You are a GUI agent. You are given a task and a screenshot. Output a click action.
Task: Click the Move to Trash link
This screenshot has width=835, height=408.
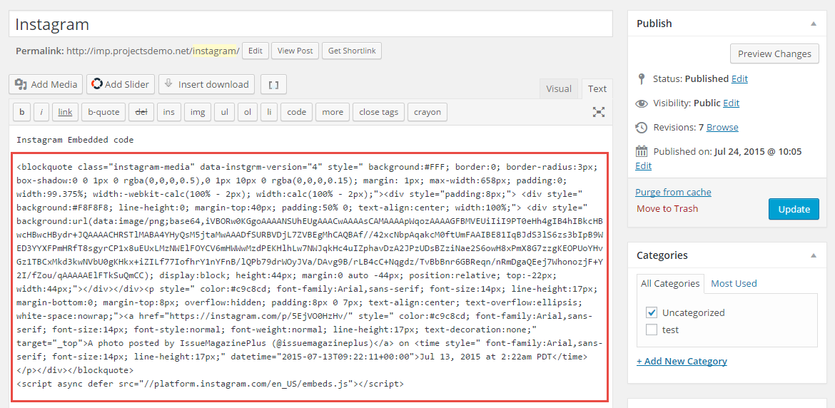click(x=667, y=208)
